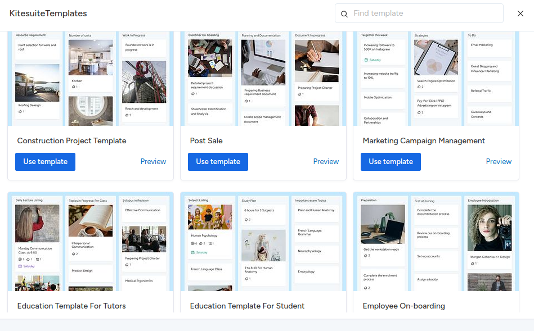This screenshot has height=331, width=534.
Task: Click the Education Template For Student title
Action: tap(247, 306)
